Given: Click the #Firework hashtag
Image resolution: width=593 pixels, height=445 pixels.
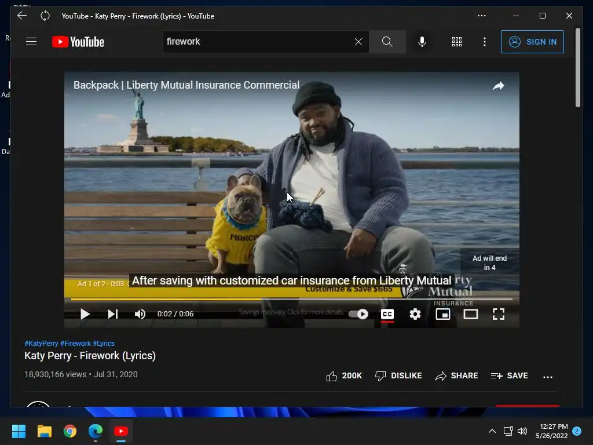Looking at the screenshot, I should (76, 344).
